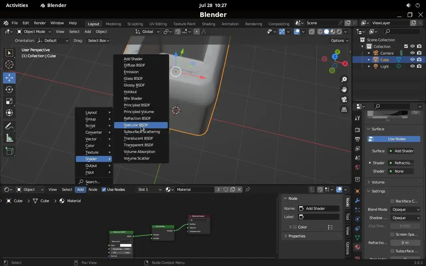
Task: Open the Texture submenu in Add menu
Action: (94, 152)
